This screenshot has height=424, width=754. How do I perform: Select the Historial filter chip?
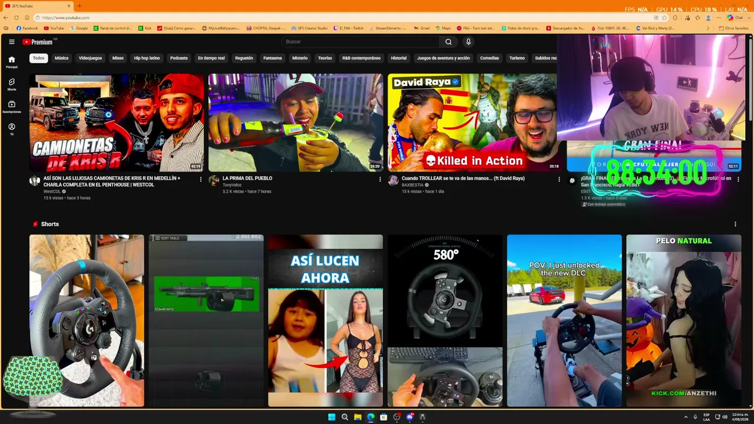pyautogui.click(x=399, y=58)
